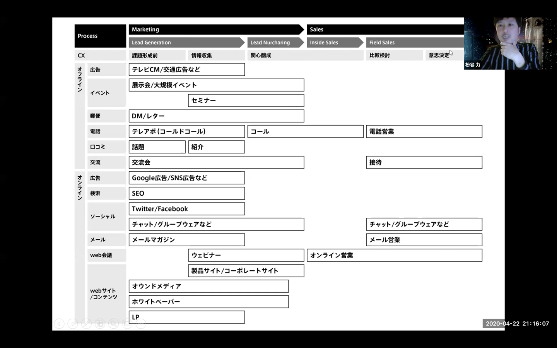Click the Process header cell
The width and height of the screenshot is (557, 348).
tap(100, 36)
